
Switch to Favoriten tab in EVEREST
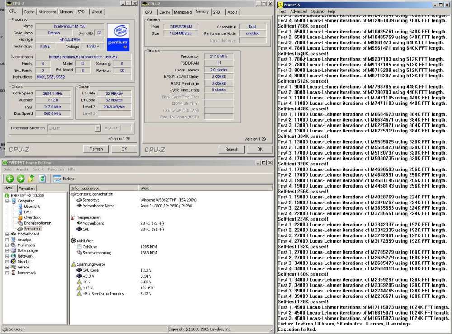click(27, 188)
